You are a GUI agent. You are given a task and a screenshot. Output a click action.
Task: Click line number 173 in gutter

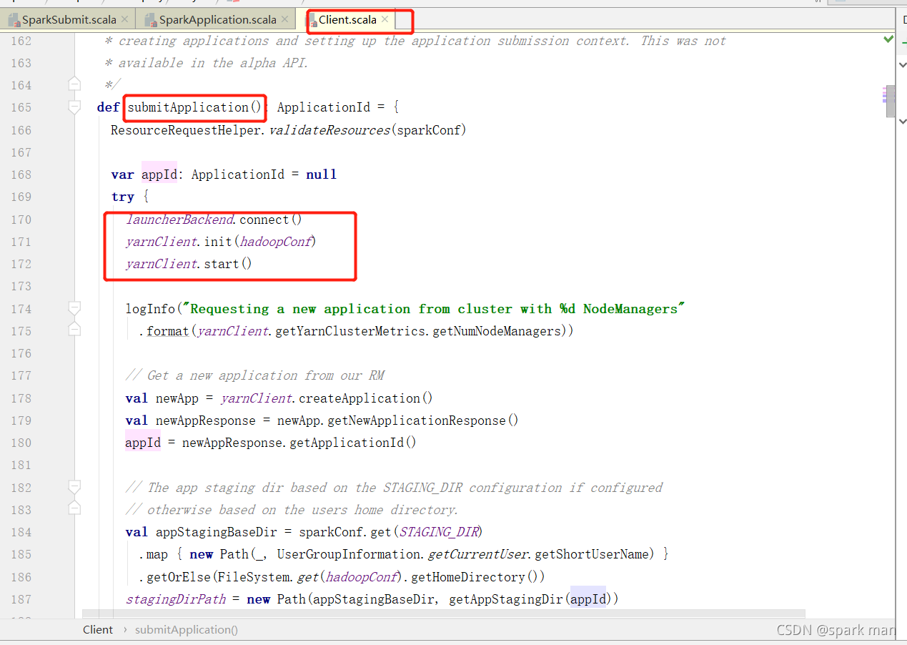pos(21,286)
